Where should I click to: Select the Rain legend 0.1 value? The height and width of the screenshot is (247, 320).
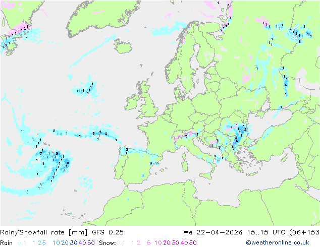click(22, 243)
